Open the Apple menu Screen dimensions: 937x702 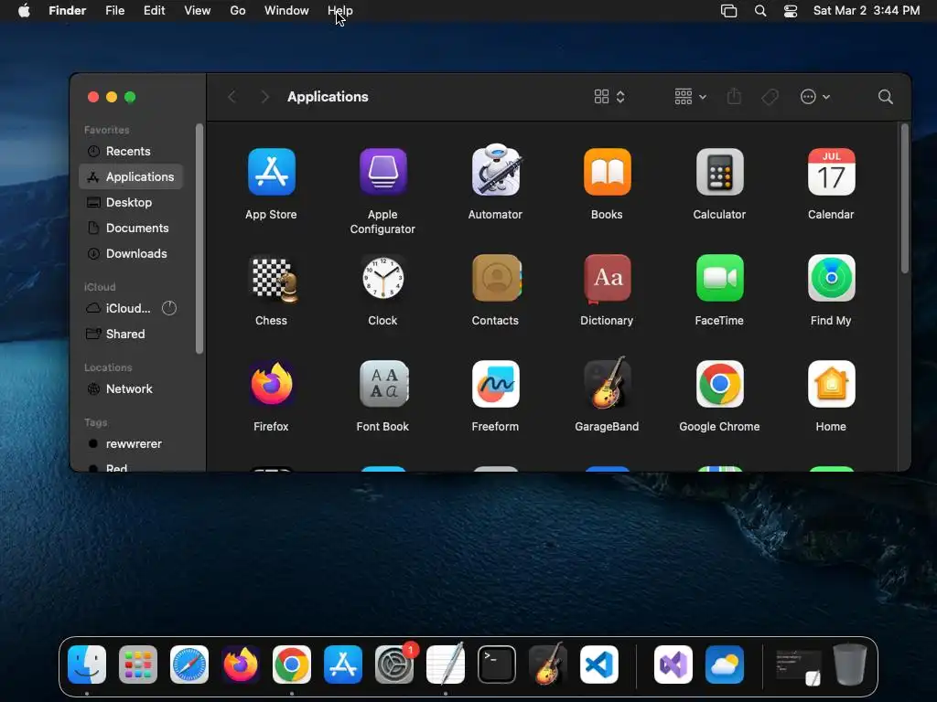24,11
